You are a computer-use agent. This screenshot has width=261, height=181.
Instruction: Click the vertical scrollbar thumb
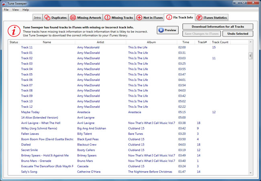pos(251,56)
